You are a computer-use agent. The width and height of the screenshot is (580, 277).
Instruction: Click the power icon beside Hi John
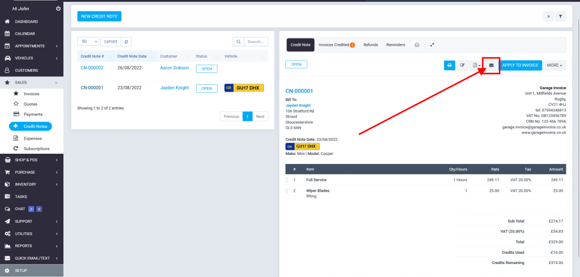click(x=58, y=9)
